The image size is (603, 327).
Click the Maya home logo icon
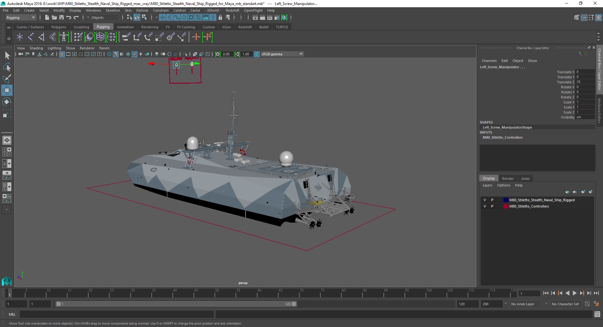point(7,281)
